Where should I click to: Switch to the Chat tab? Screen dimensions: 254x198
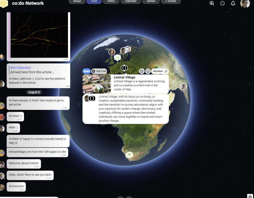click(94, 1)
